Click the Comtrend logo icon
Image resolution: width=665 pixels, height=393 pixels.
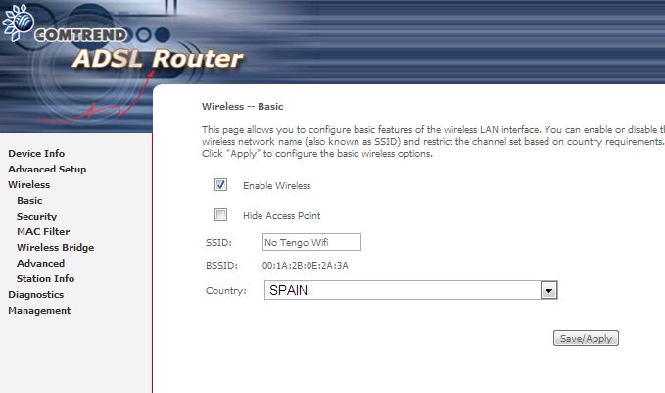coord(19,23)
